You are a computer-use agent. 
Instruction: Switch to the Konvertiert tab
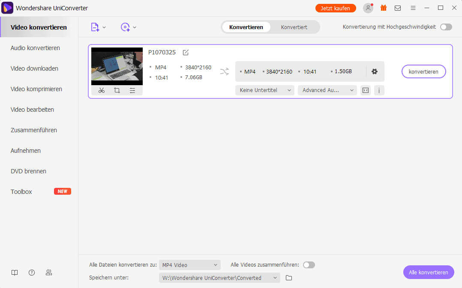click(294, 27)
